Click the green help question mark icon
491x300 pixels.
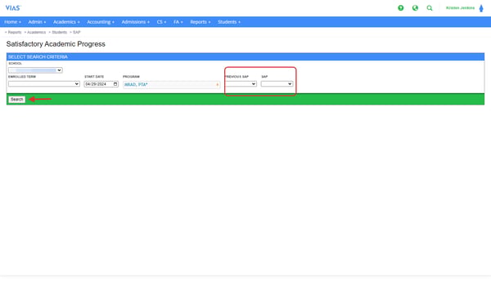click(x=400, y=8)
